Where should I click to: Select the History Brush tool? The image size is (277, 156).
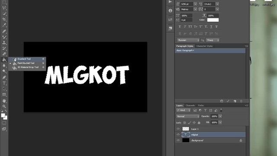pos(4,48)
